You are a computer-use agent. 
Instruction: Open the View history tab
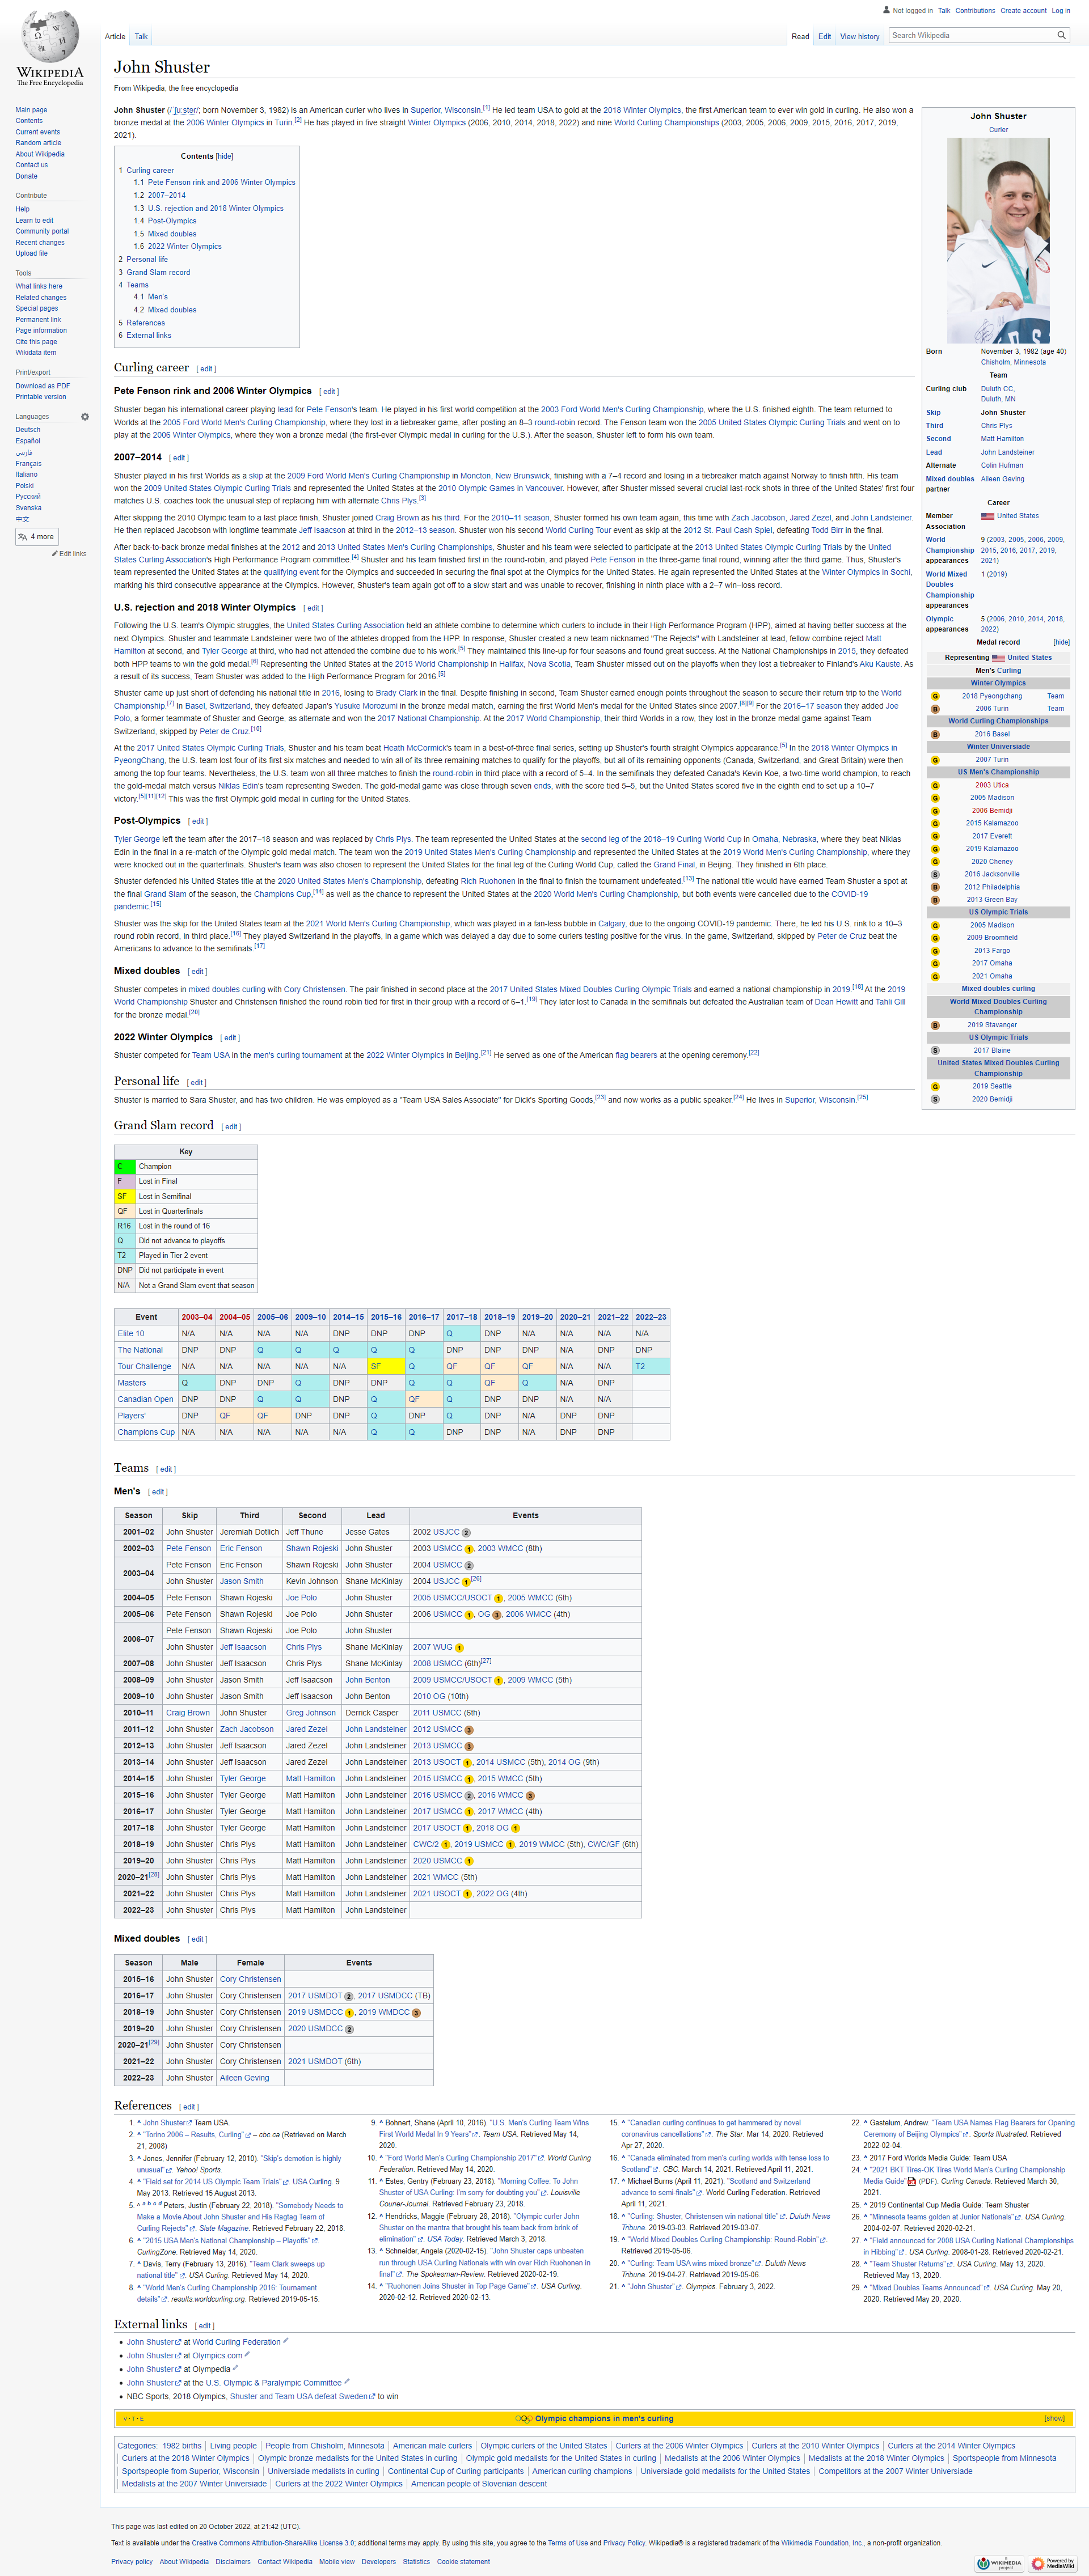click(x=859, y=35)
